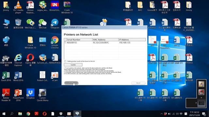
Task: Switch the Chinese input method indicator
Action: [181, 114]
